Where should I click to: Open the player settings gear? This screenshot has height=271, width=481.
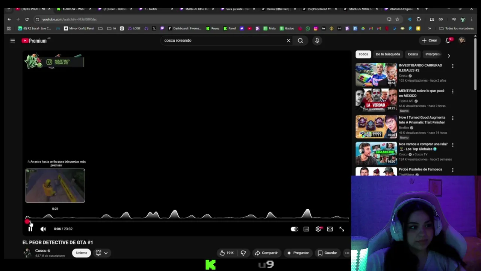[x=318, y=229]
